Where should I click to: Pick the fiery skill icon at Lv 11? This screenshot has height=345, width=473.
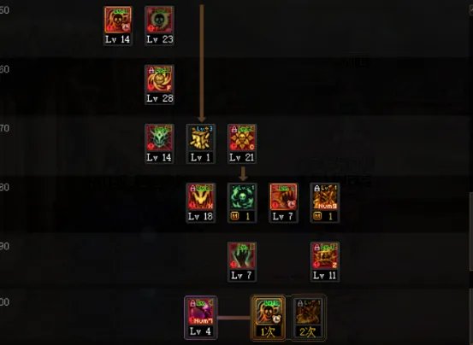click(x=324, y=256)
